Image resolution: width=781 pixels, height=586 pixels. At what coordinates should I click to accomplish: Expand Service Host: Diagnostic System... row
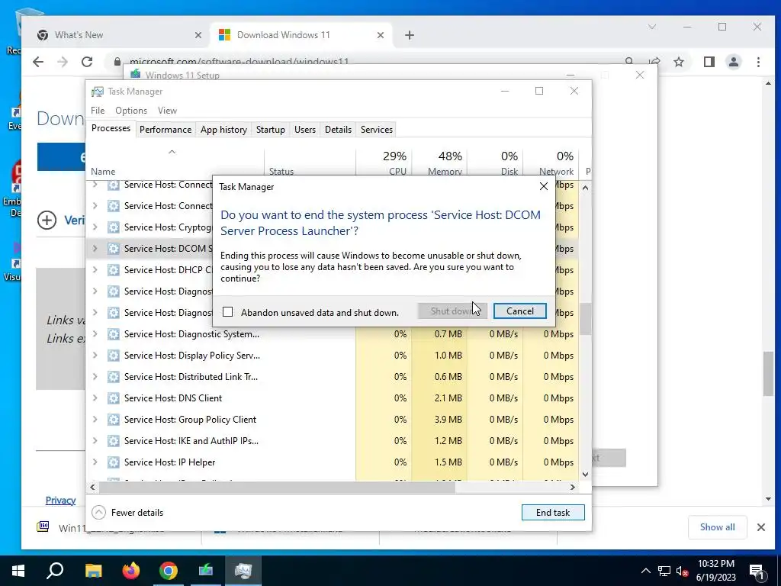pyautogui.click(x=95, y=334)
